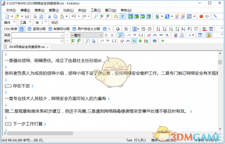
Task: Click the 逗号分隔 comma separated button
Action: coord(36,29)
